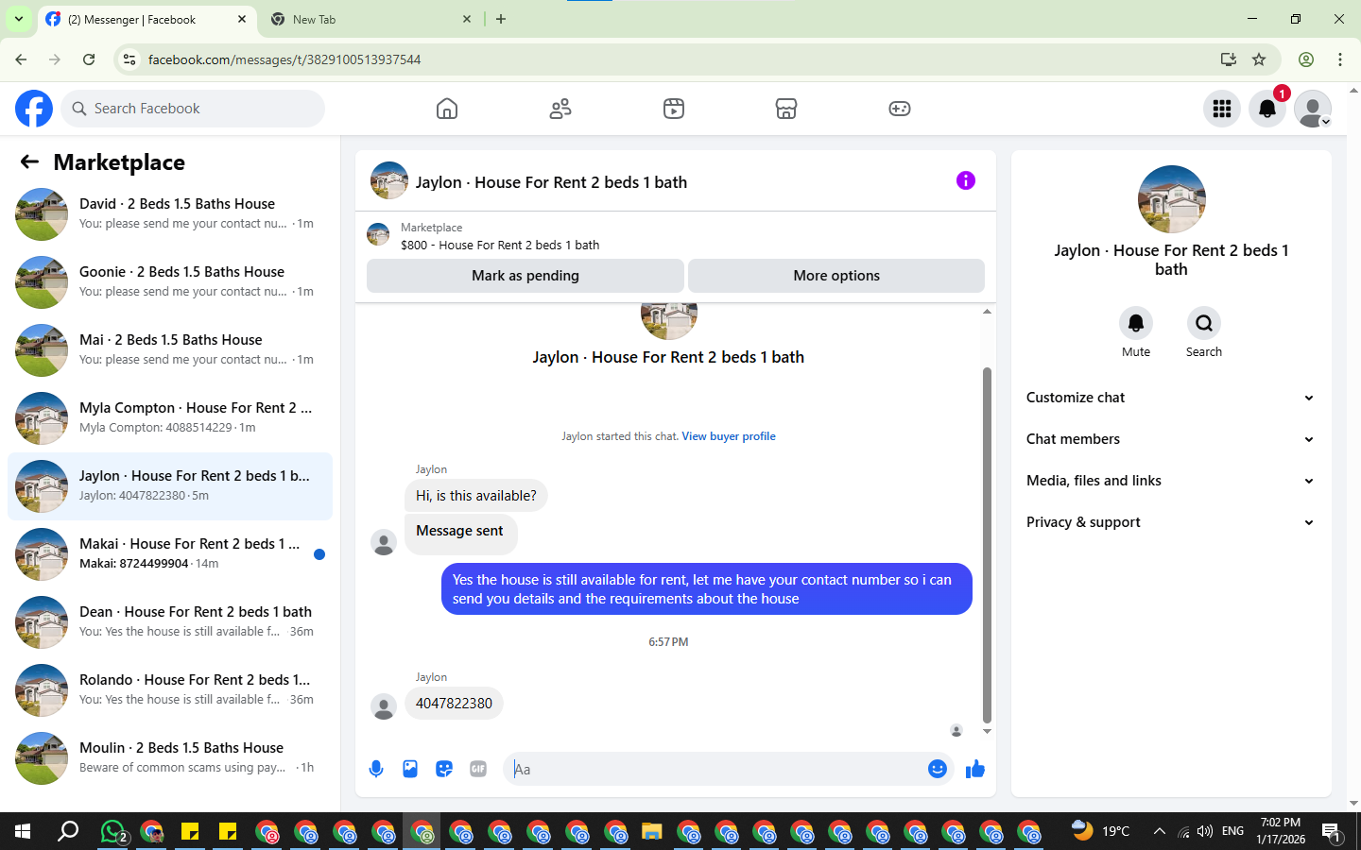
Task: Open Goonie's chat conversation
Action: [170, 282]
